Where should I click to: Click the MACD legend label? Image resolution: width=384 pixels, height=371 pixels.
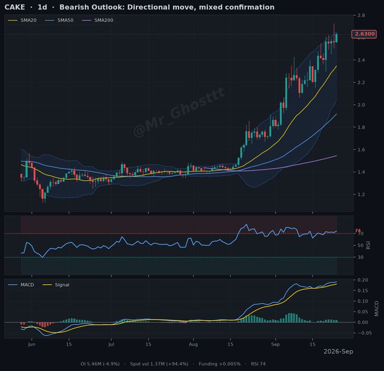27,285
